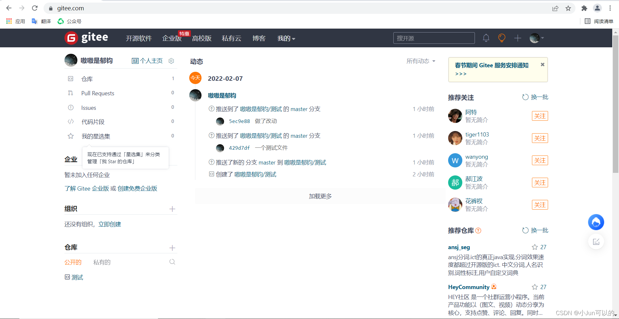Click the star icon for 我的星选集
Viewport: 619px width, 319px height.
pyautogui.click(x=71, y=136)
